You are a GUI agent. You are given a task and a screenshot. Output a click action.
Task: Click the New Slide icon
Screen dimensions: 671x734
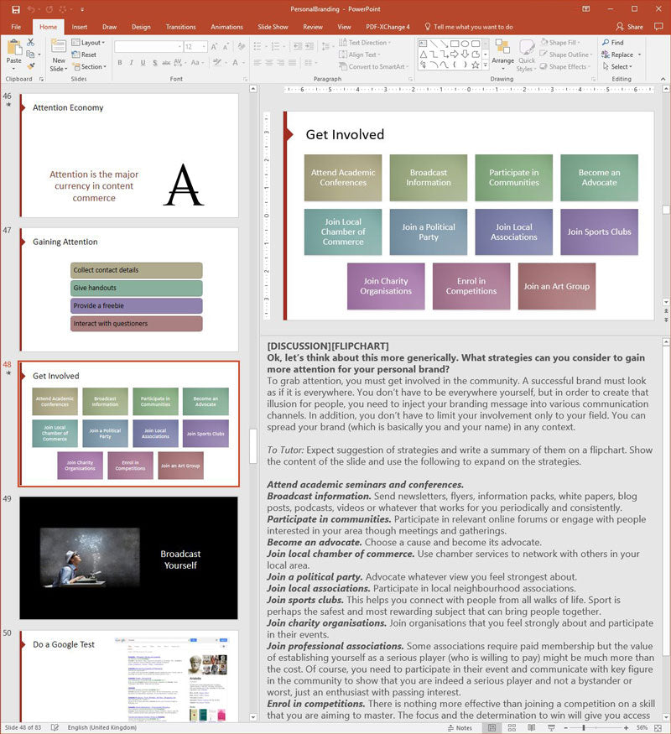[59, 47]
